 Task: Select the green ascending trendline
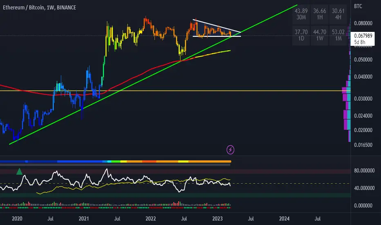point(153,74)
